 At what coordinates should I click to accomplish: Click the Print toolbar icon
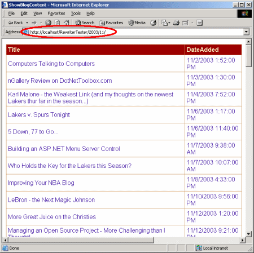coord(176,23)
